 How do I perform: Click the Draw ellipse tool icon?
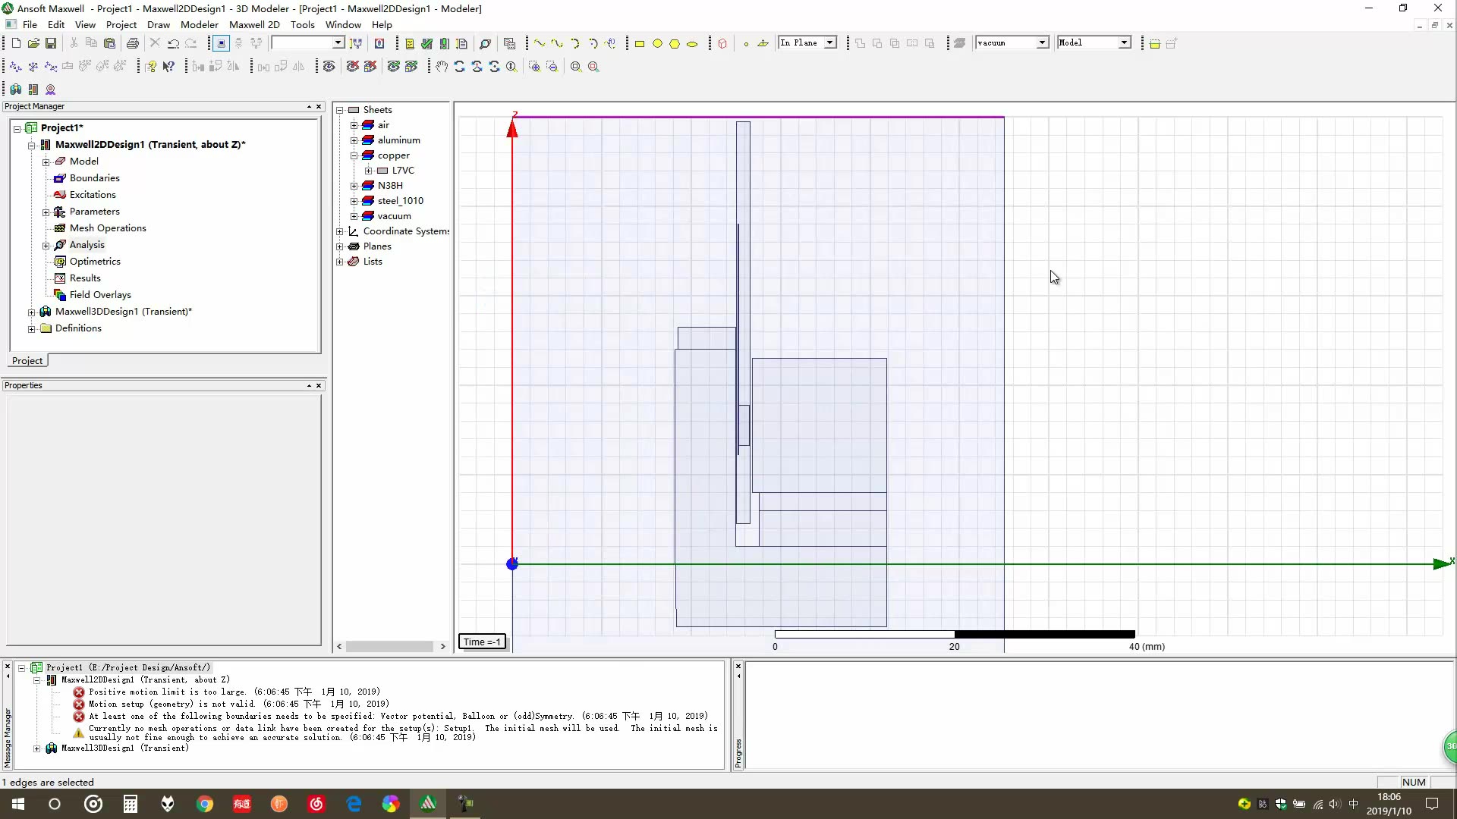coord(692,44)
